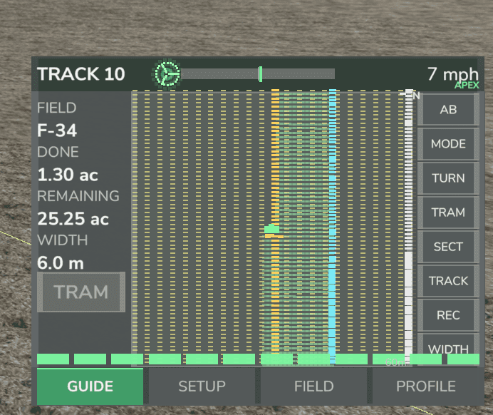493x415 pixels.
Task: Click the green APEX label
Action: coord(467,86)
